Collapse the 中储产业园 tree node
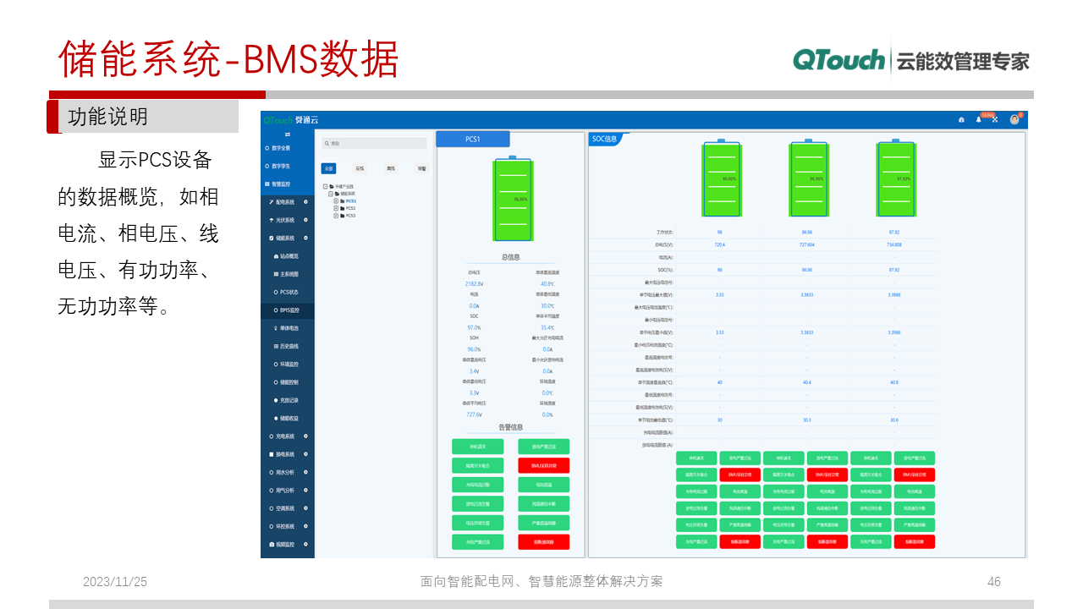 point(326,184)
